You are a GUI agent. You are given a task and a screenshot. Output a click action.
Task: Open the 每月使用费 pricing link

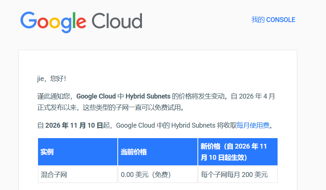pyautogui.click(x=253, y=125)
